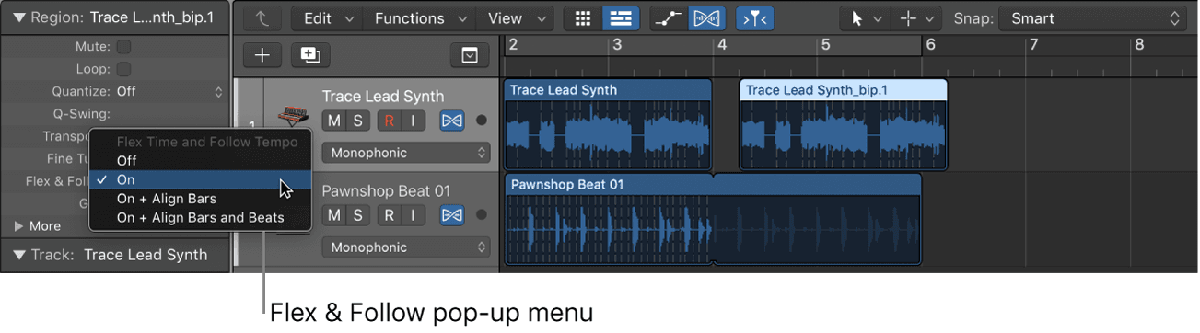This screenshot has width=1200, height=333.
Task: Record-enable the Pawnshop Beat 01 track
Action: (390, 215)
